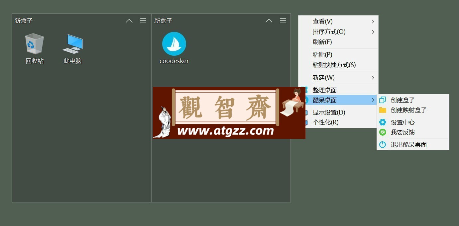Open the 排序方式(O) submenu
This screenshot has width=459, height=226.
(x=338, y=32)
